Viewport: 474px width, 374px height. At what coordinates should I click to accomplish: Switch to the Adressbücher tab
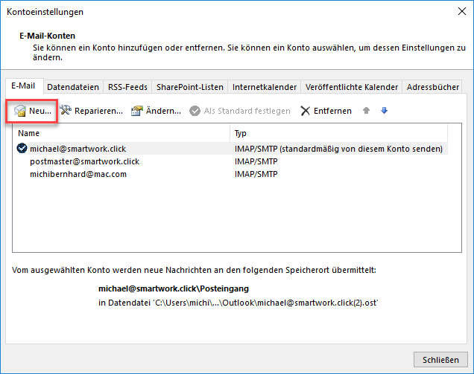pos(434,87)
